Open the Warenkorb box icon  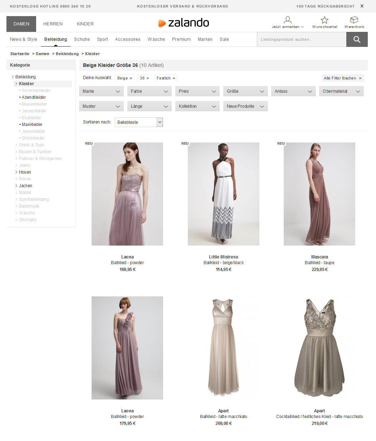click(x=354, y=20)
